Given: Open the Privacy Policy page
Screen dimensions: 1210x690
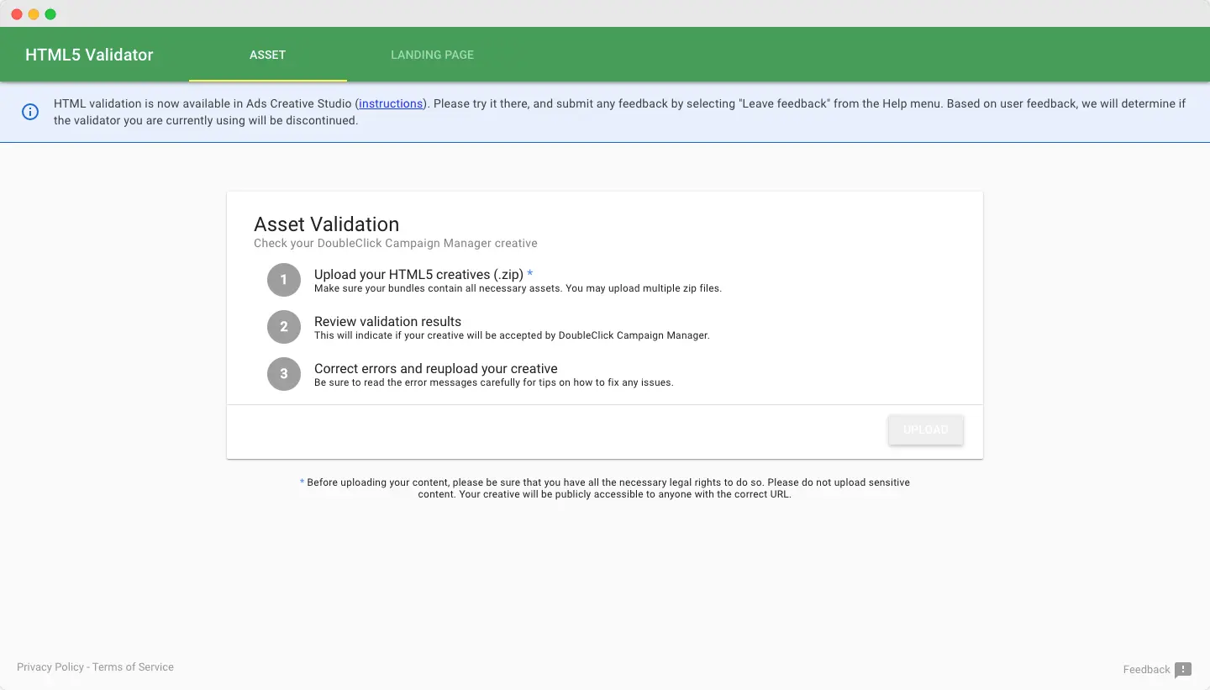Looking at the screenshot, I should coord(50,666).
